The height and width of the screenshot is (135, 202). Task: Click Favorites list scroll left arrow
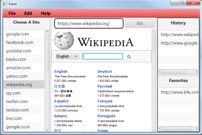point(160,128)
